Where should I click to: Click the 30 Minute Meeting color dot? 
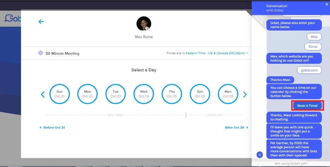[41, 53]
